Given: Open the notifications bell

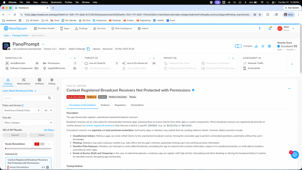Looking at the screenshot, I should click(270, 29).
